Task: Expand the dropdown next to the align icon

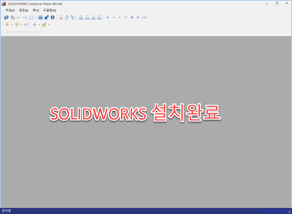Action: tap(36, 18)
